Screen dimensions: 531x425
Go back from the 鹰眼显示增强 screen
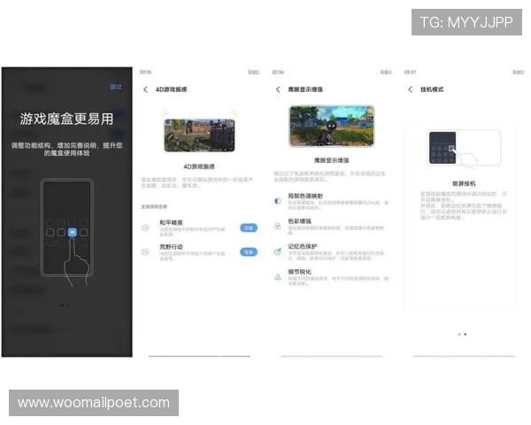[x=278, y=89]
